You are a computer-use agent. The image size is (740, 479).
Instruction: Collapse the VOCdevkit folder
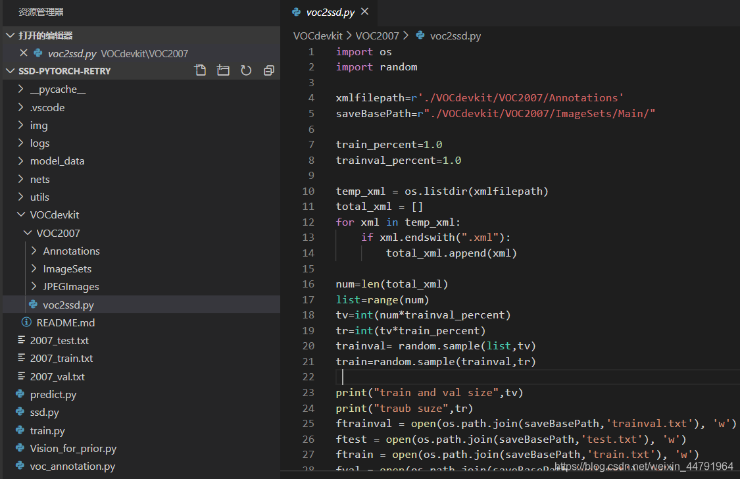click(x=21, y=214)
